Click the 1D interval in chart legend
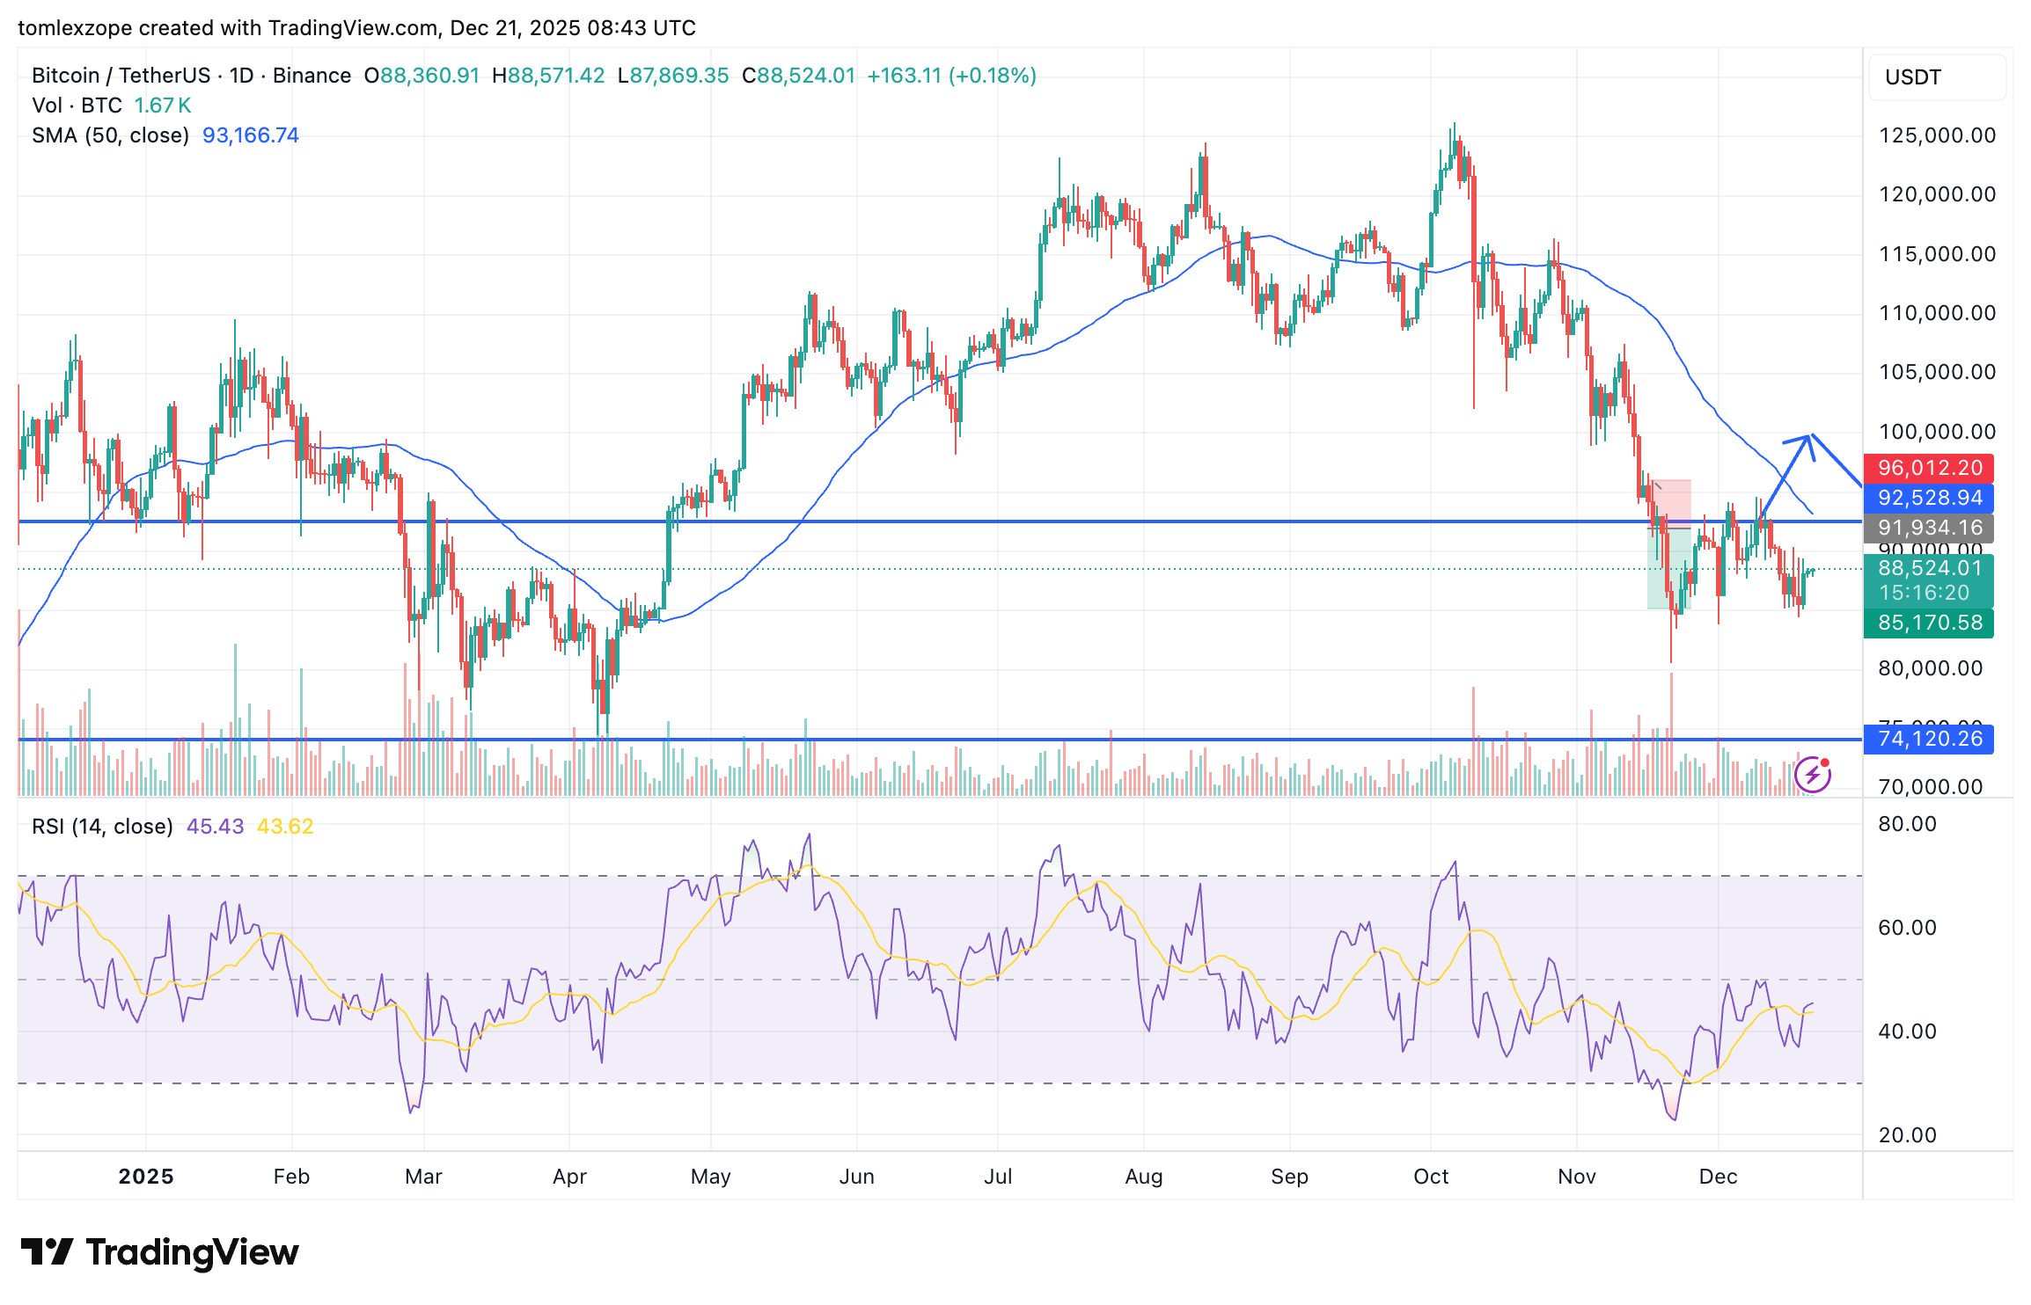The width and height of the screenshot is (2031, 1305). pos(241,76)
